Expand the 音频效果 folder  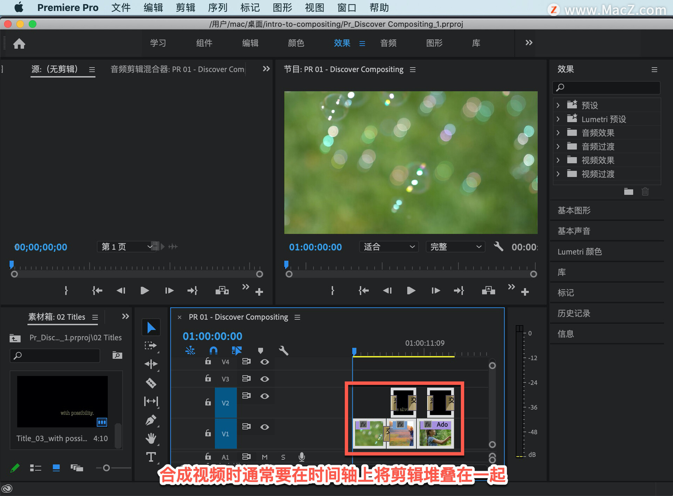(558, 133)
